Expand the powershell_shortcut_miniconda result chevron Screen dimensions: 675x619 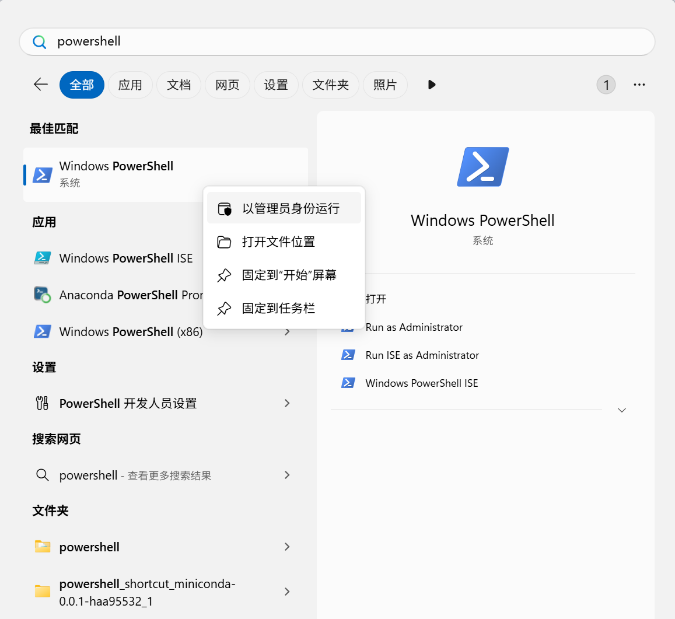pyautogui.click(x=287, y=592)
